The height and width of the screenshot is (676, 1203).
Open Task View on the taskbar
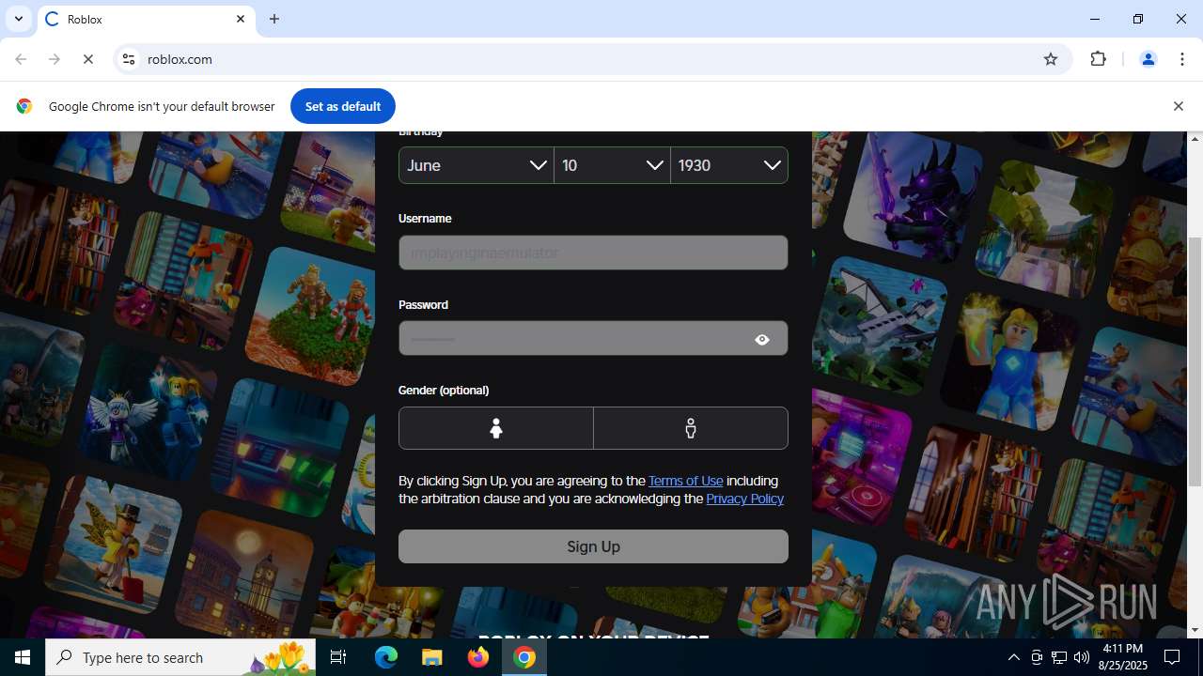tap(338, 657)
